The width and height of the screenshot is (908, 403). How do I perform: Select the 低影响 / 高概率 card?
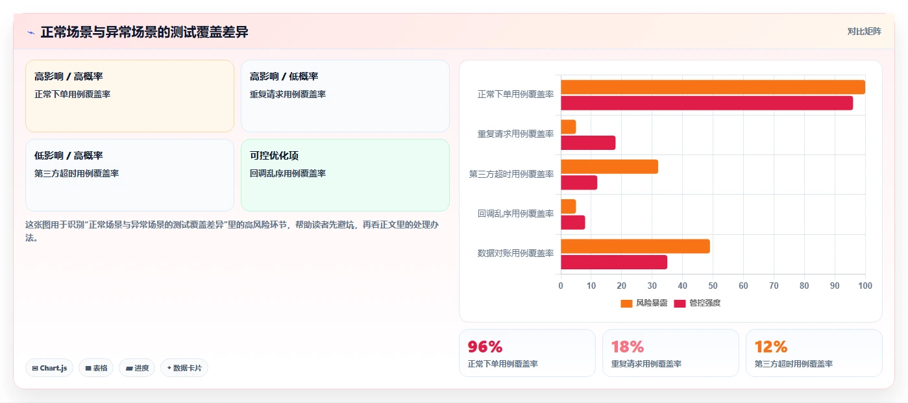(130, 175)
